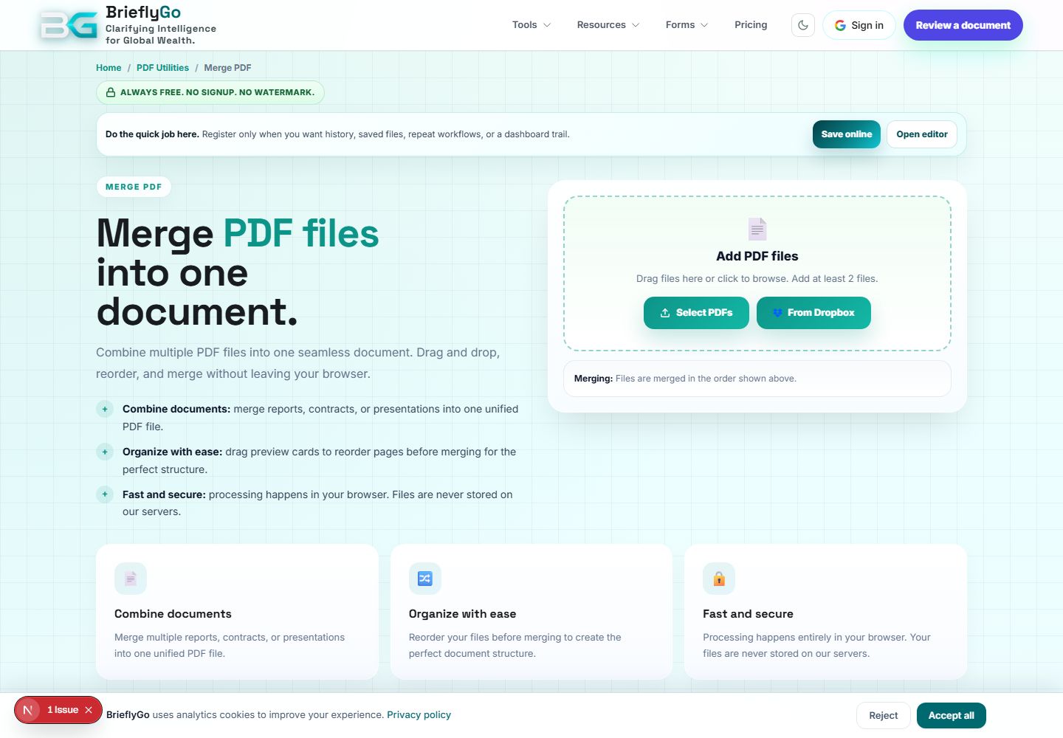This screenshot has width=1063, height=738.
Task: Click the plus icon beside Combine documents bullet
Action: [x=105, y=409]
